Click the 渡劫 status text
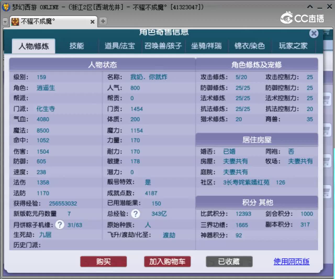This screenshot has height=279, width=335. (169, 235)
